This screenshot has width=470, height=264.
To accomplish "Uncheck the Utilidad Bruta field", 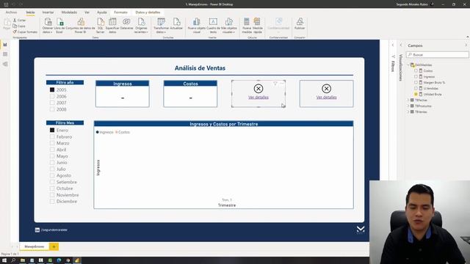I will pyautogui.click(x=416, y=95).
